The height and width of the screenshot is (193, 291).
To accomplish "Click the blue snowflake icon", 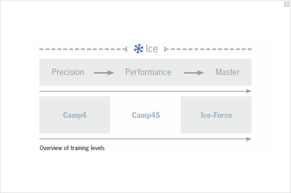I will (139, 49).
